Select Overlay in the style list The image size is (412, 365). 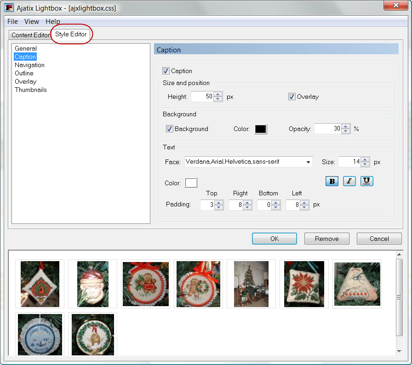click(x=25, y=81)
